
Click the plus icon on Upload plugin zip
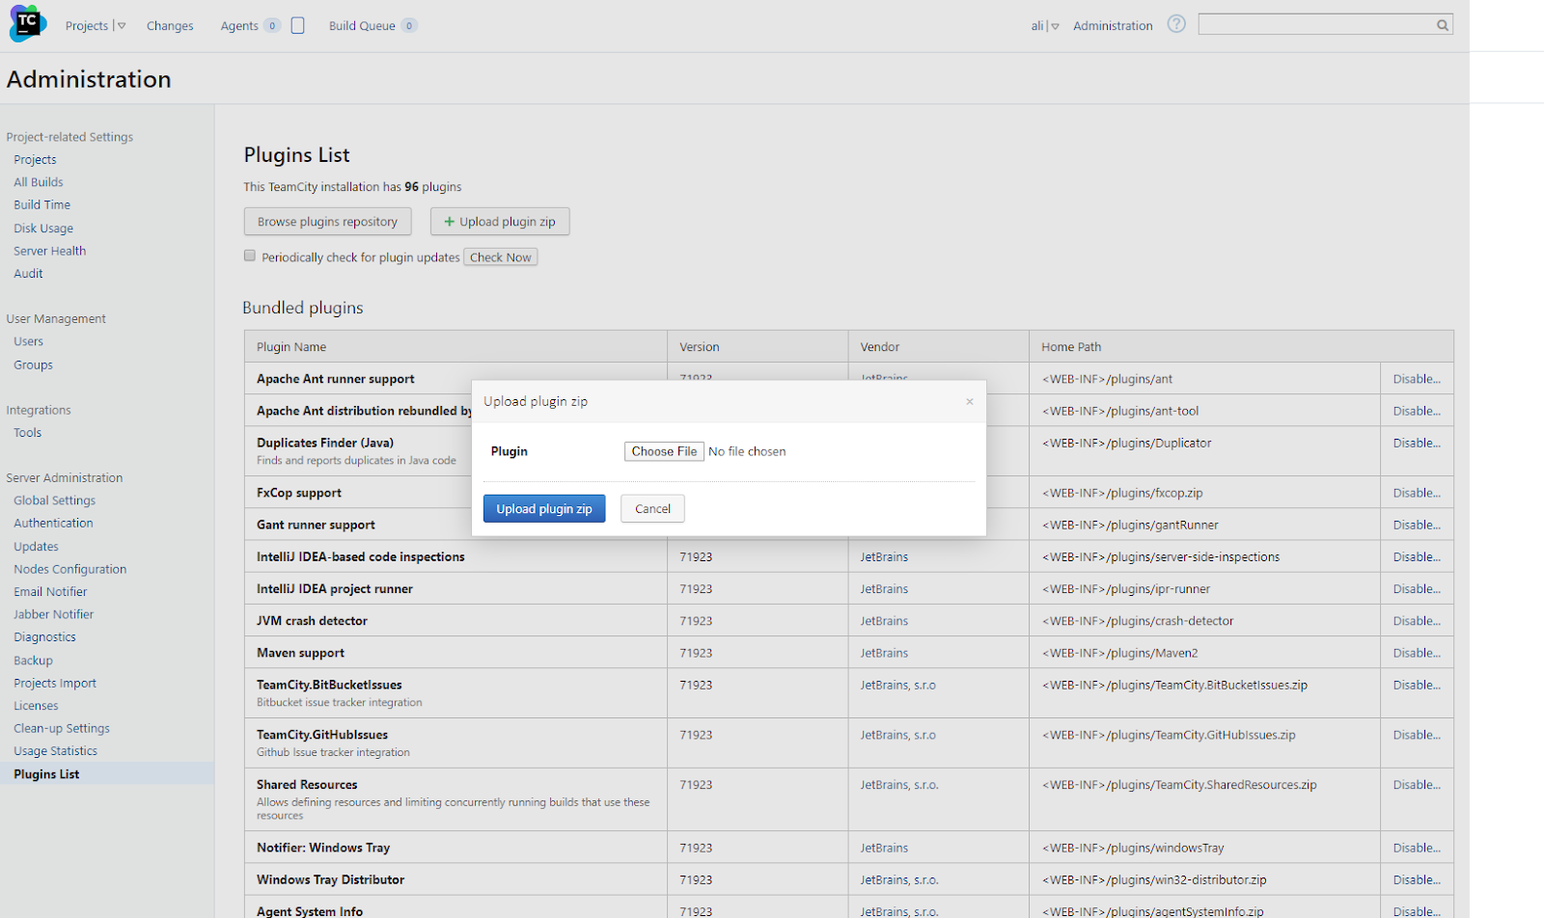[449, 221]
